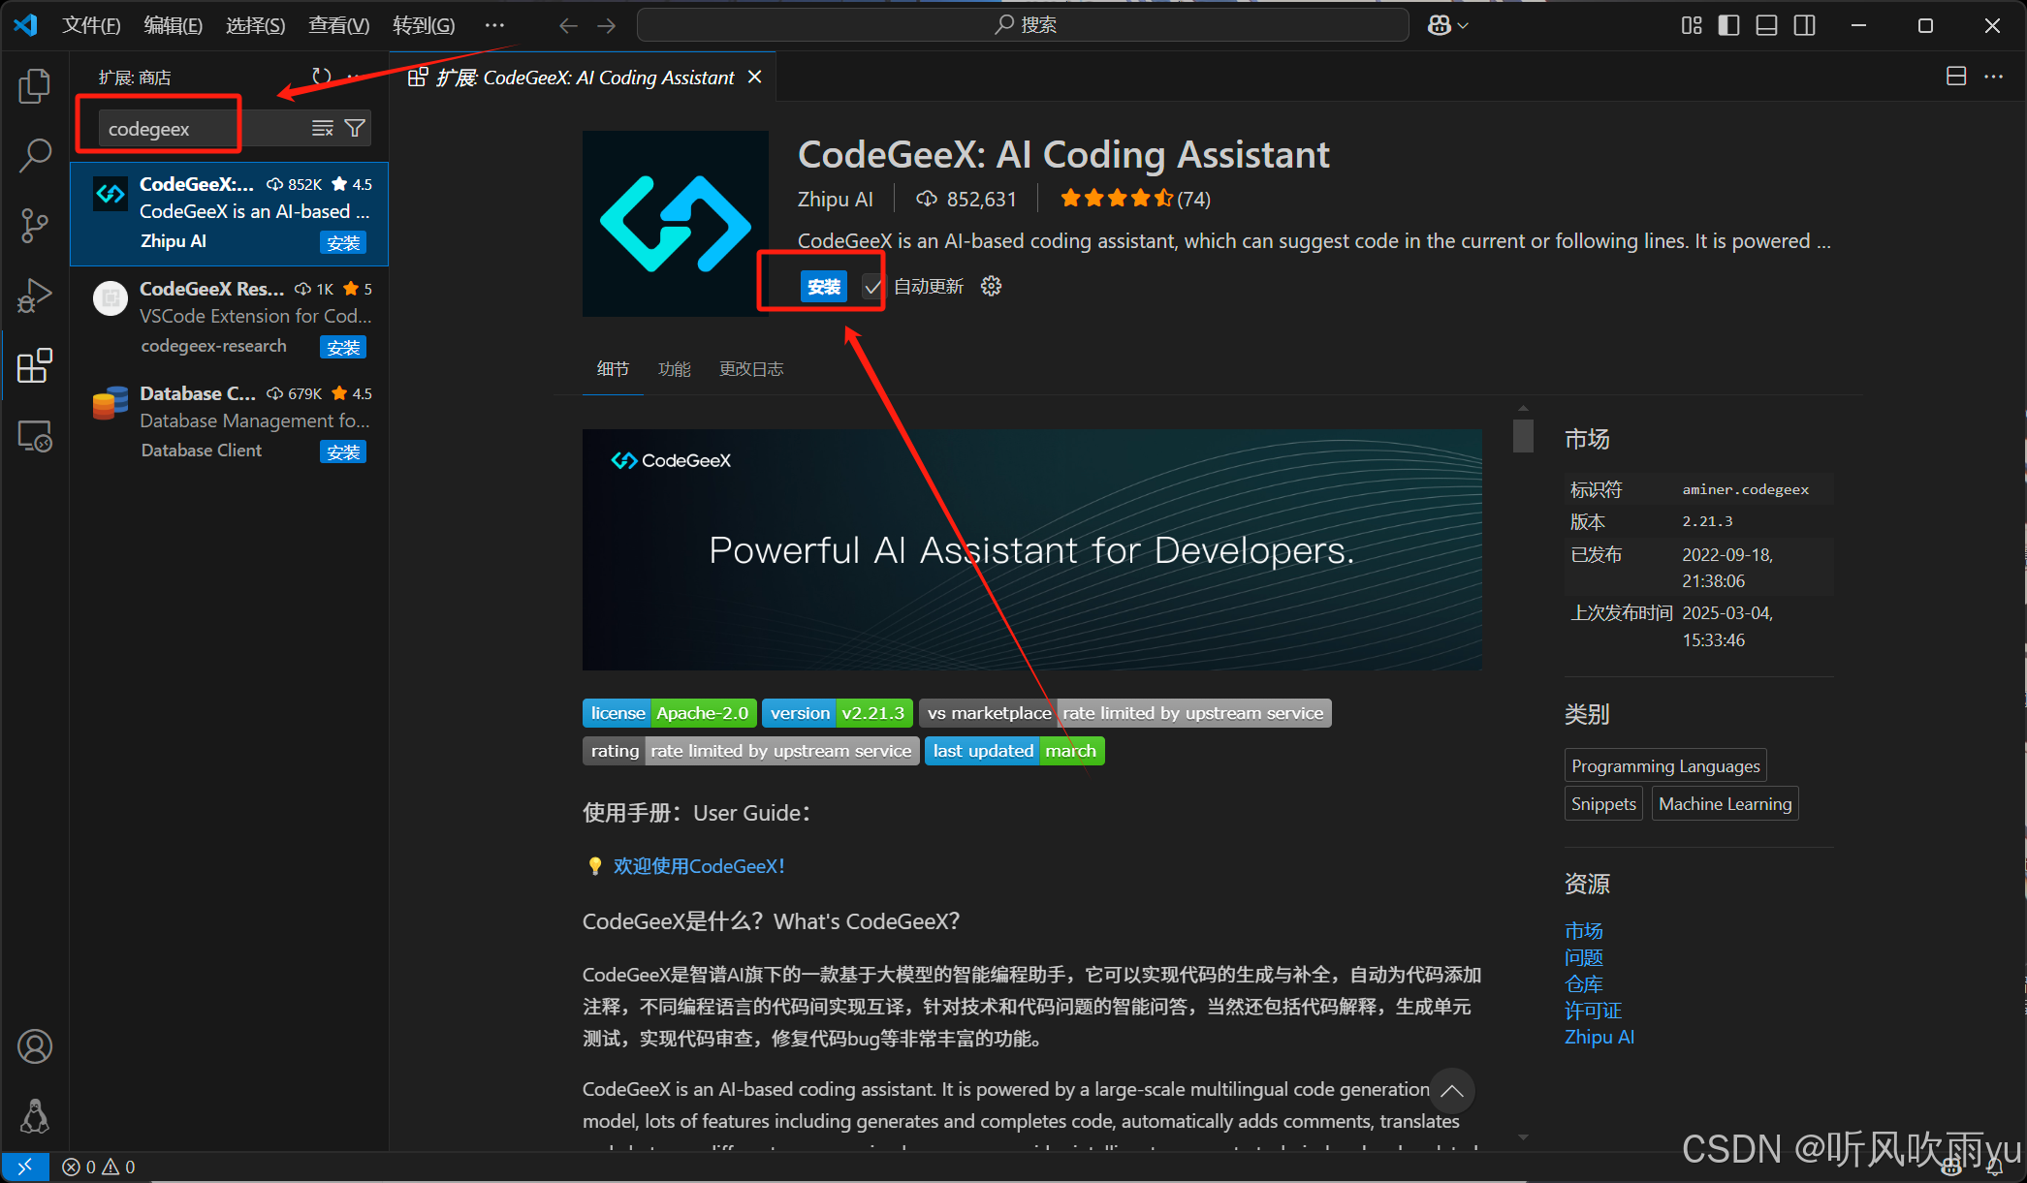2027x1183 pixels.
Task: Install the CodeGeeX extension
Action: pos(823,285)
